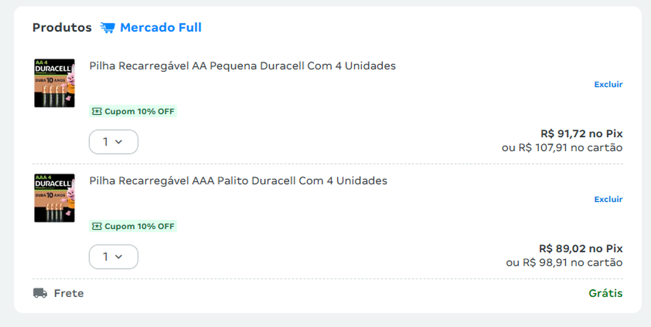The image size is (651, 327).
Task: Remove AAA Palito batteries with Excluir
Action: tap(608, 199)
